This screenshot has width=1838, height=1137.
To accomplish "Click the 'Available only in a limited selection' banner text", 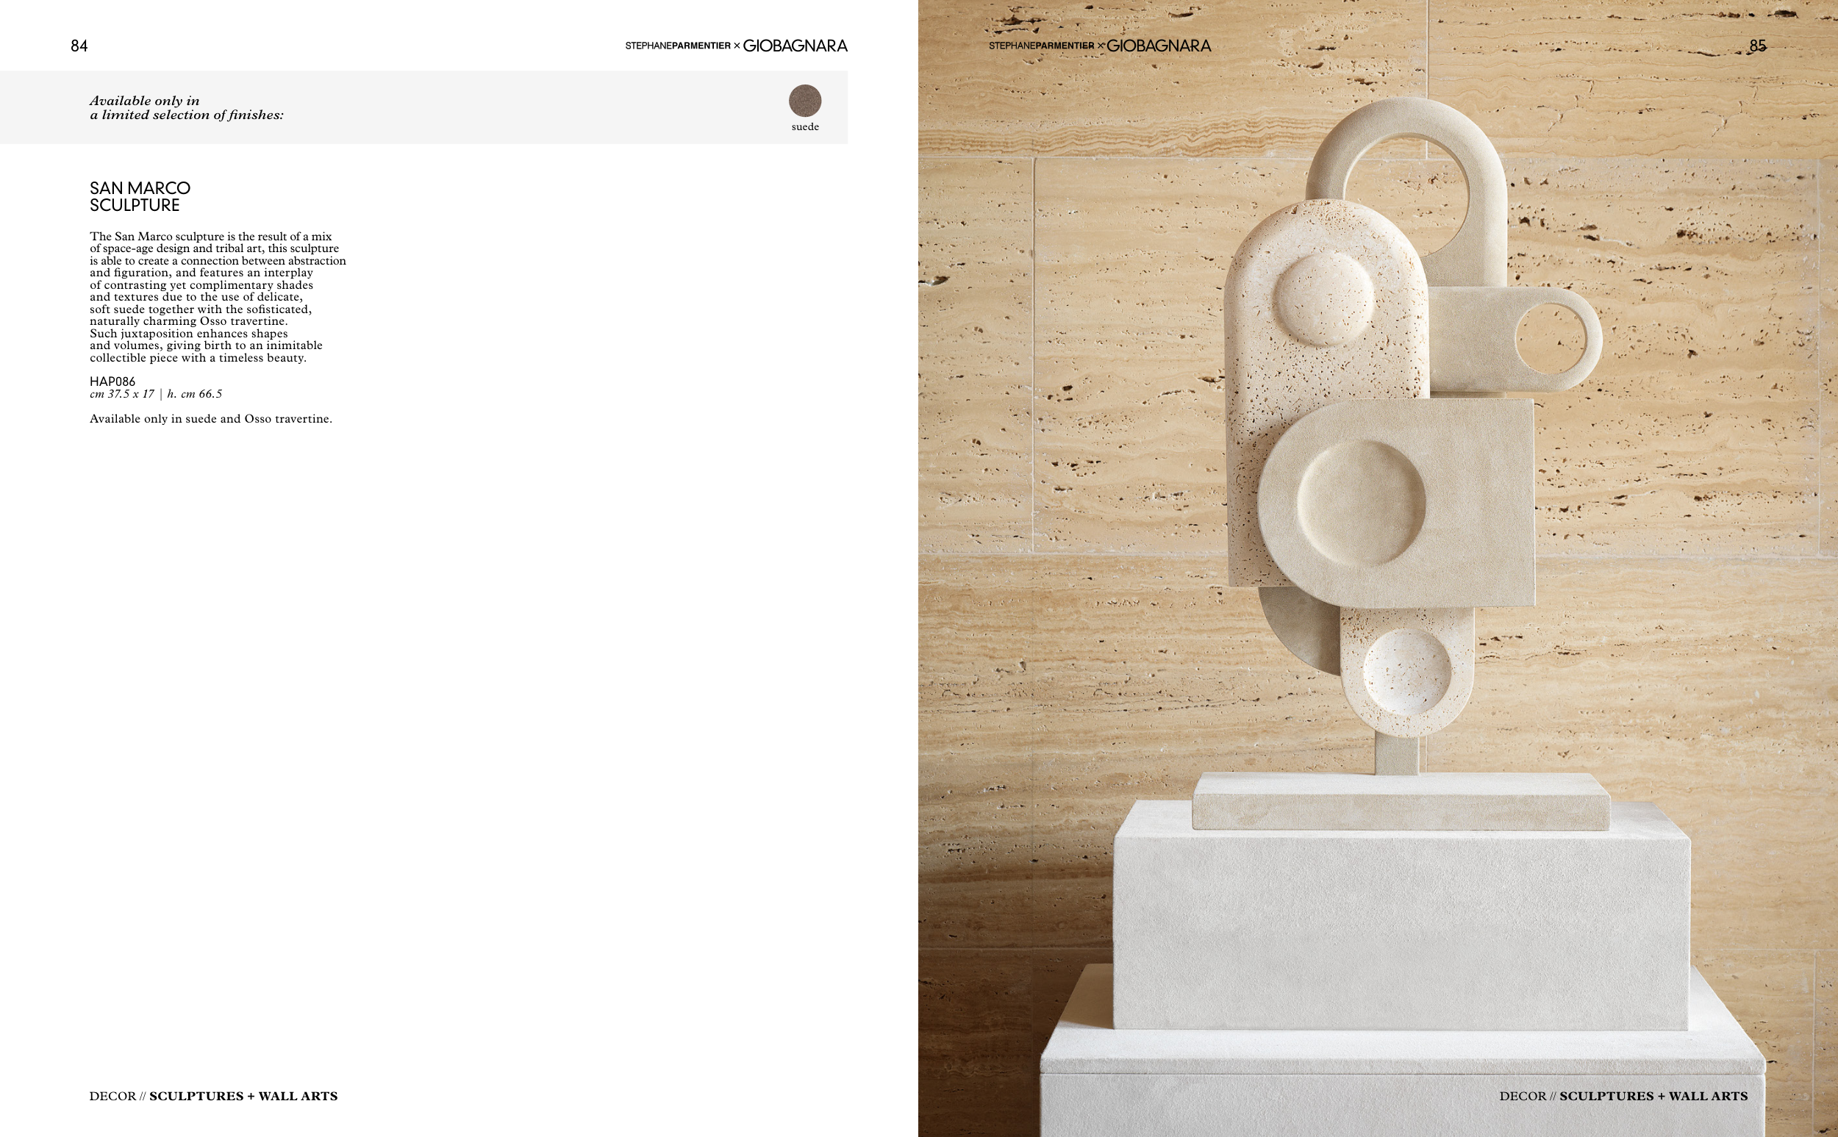I will [x=187, y=107].
